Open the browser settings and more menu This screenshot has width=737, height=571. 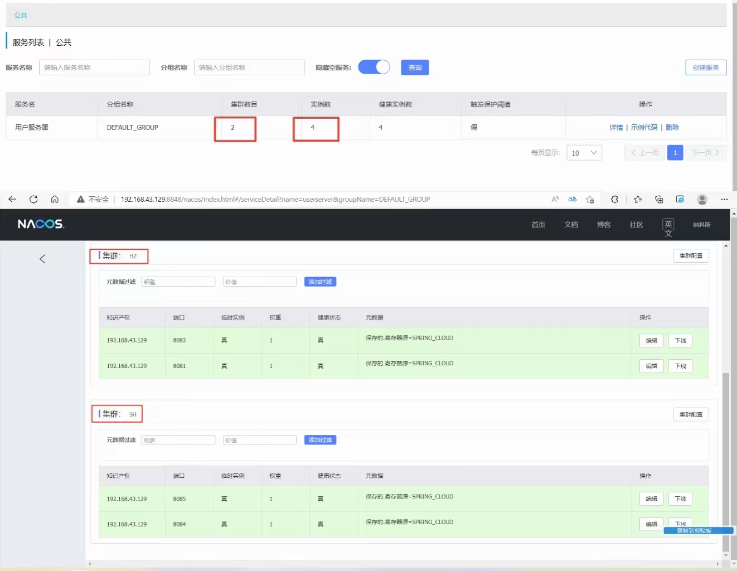pos(724,199)
